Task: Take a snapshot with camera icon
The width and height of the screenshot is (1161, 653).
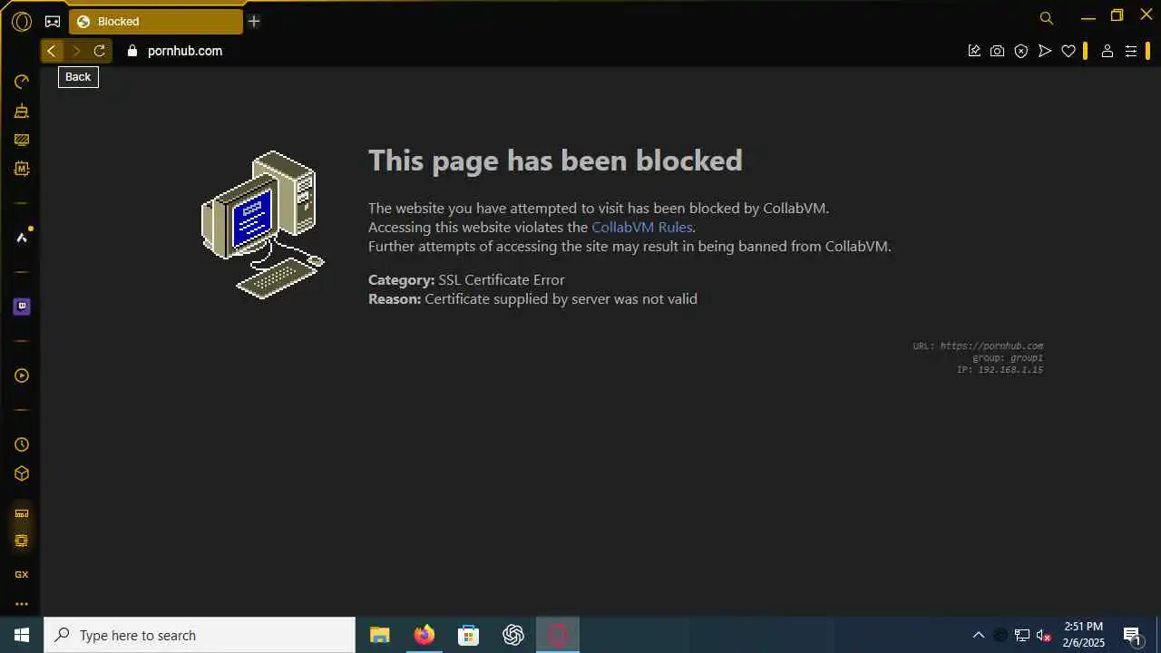Action: tap(998, 51)
